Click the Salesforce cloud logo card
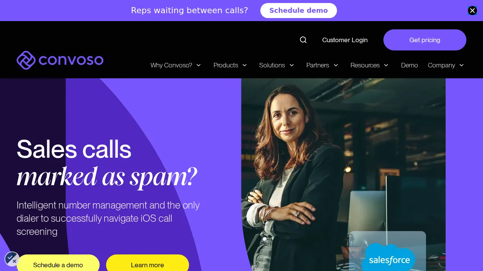Image resolution: width=483 pixels, height=271 pixels. (388, 251)
